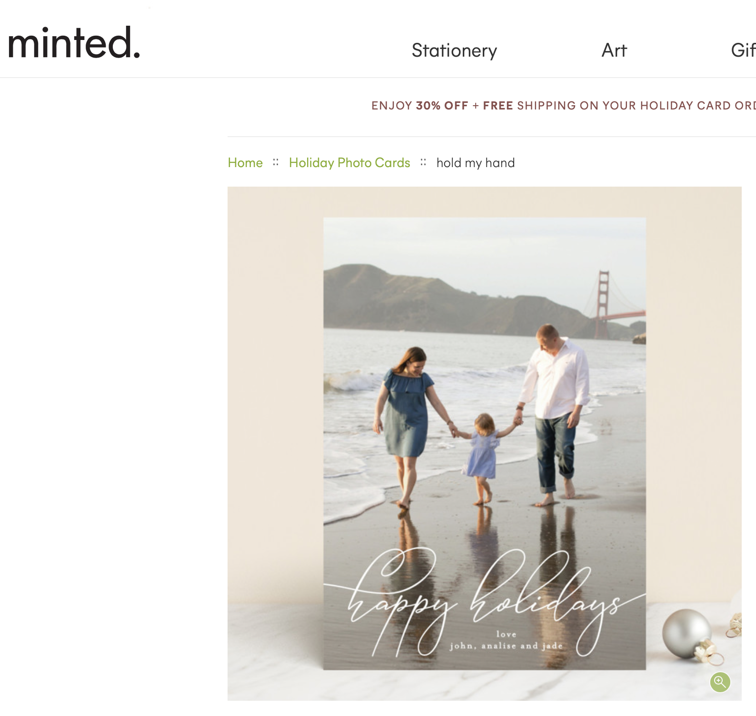756x716 pixels.
Task: Click the minted logo
Action: [x=74, y=43]
